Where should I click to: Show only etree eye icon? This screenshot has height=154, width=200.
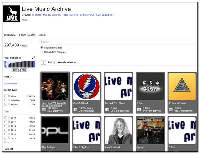point(9,96)
